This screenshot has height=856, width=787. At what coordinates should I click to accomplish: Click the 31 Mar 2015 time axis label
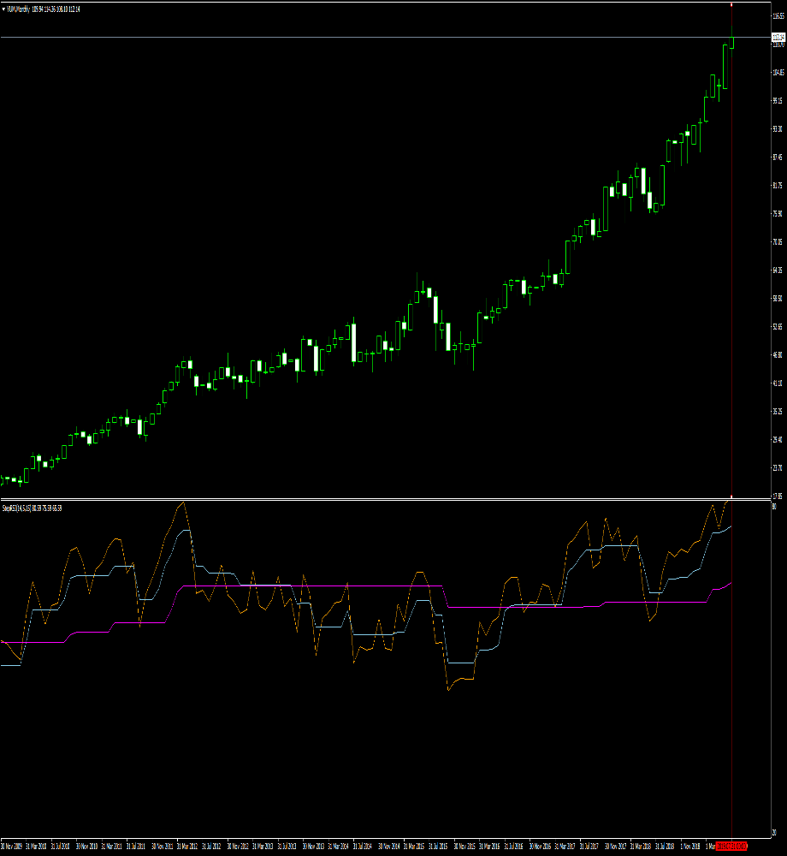[x=415, y=846]
